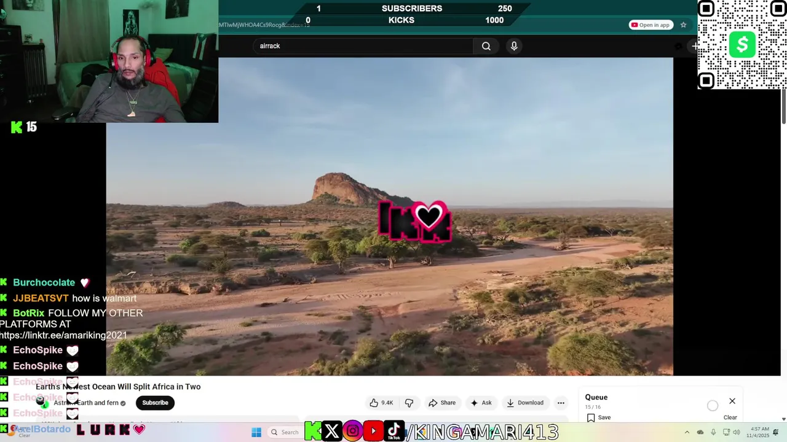Screen dimensions: 787x442
Task: Click the linktr.ee/amariking2021 link in chat
Action: [63, 335]
